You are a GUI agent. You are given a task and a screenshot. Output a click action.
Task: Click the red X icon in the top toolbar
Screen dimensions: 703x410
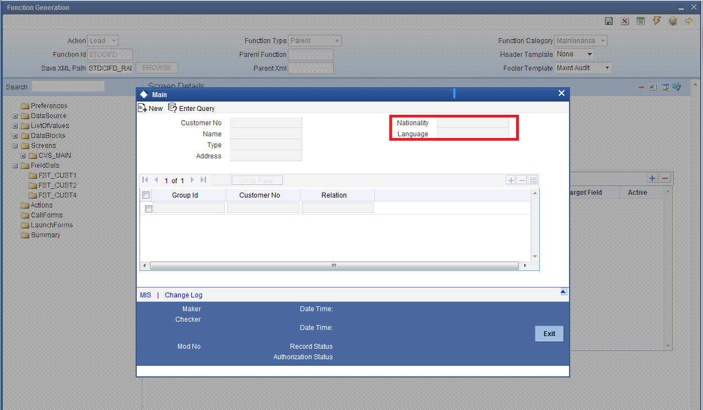pyautogui.click(x=625, y=21)
